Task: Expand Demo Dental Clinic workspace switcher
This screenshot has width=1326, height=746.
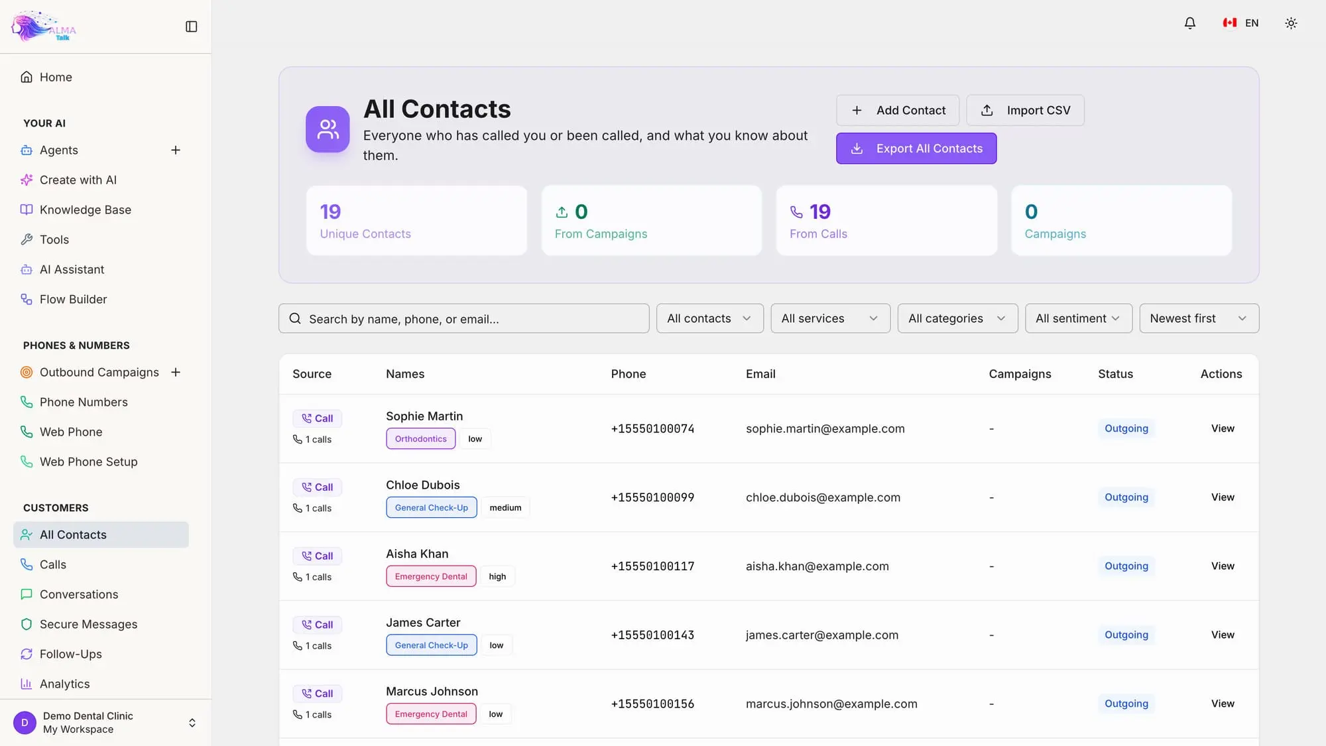Action: pyautogui.click(x=105, y=723)
